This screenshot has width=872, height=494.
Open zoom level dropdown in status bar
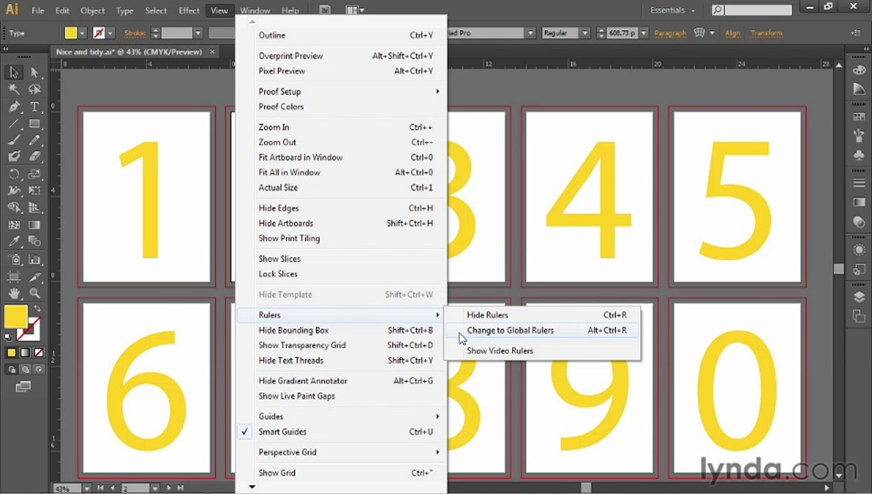click(87, 489)
